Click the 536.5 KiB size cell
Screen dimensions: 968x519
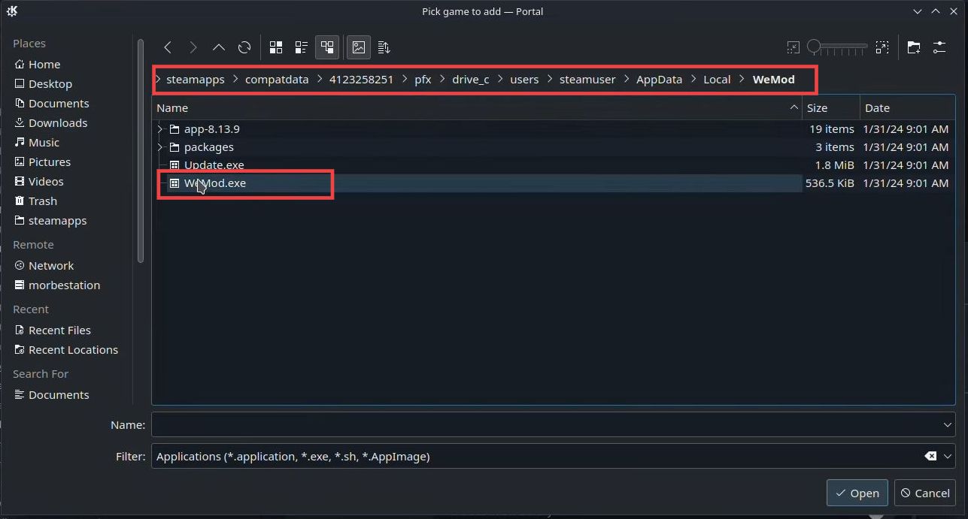[x=830, y=183]
